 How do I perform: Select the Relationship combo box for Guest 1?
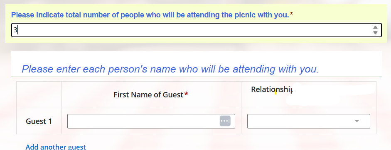[x=308, y=121]
